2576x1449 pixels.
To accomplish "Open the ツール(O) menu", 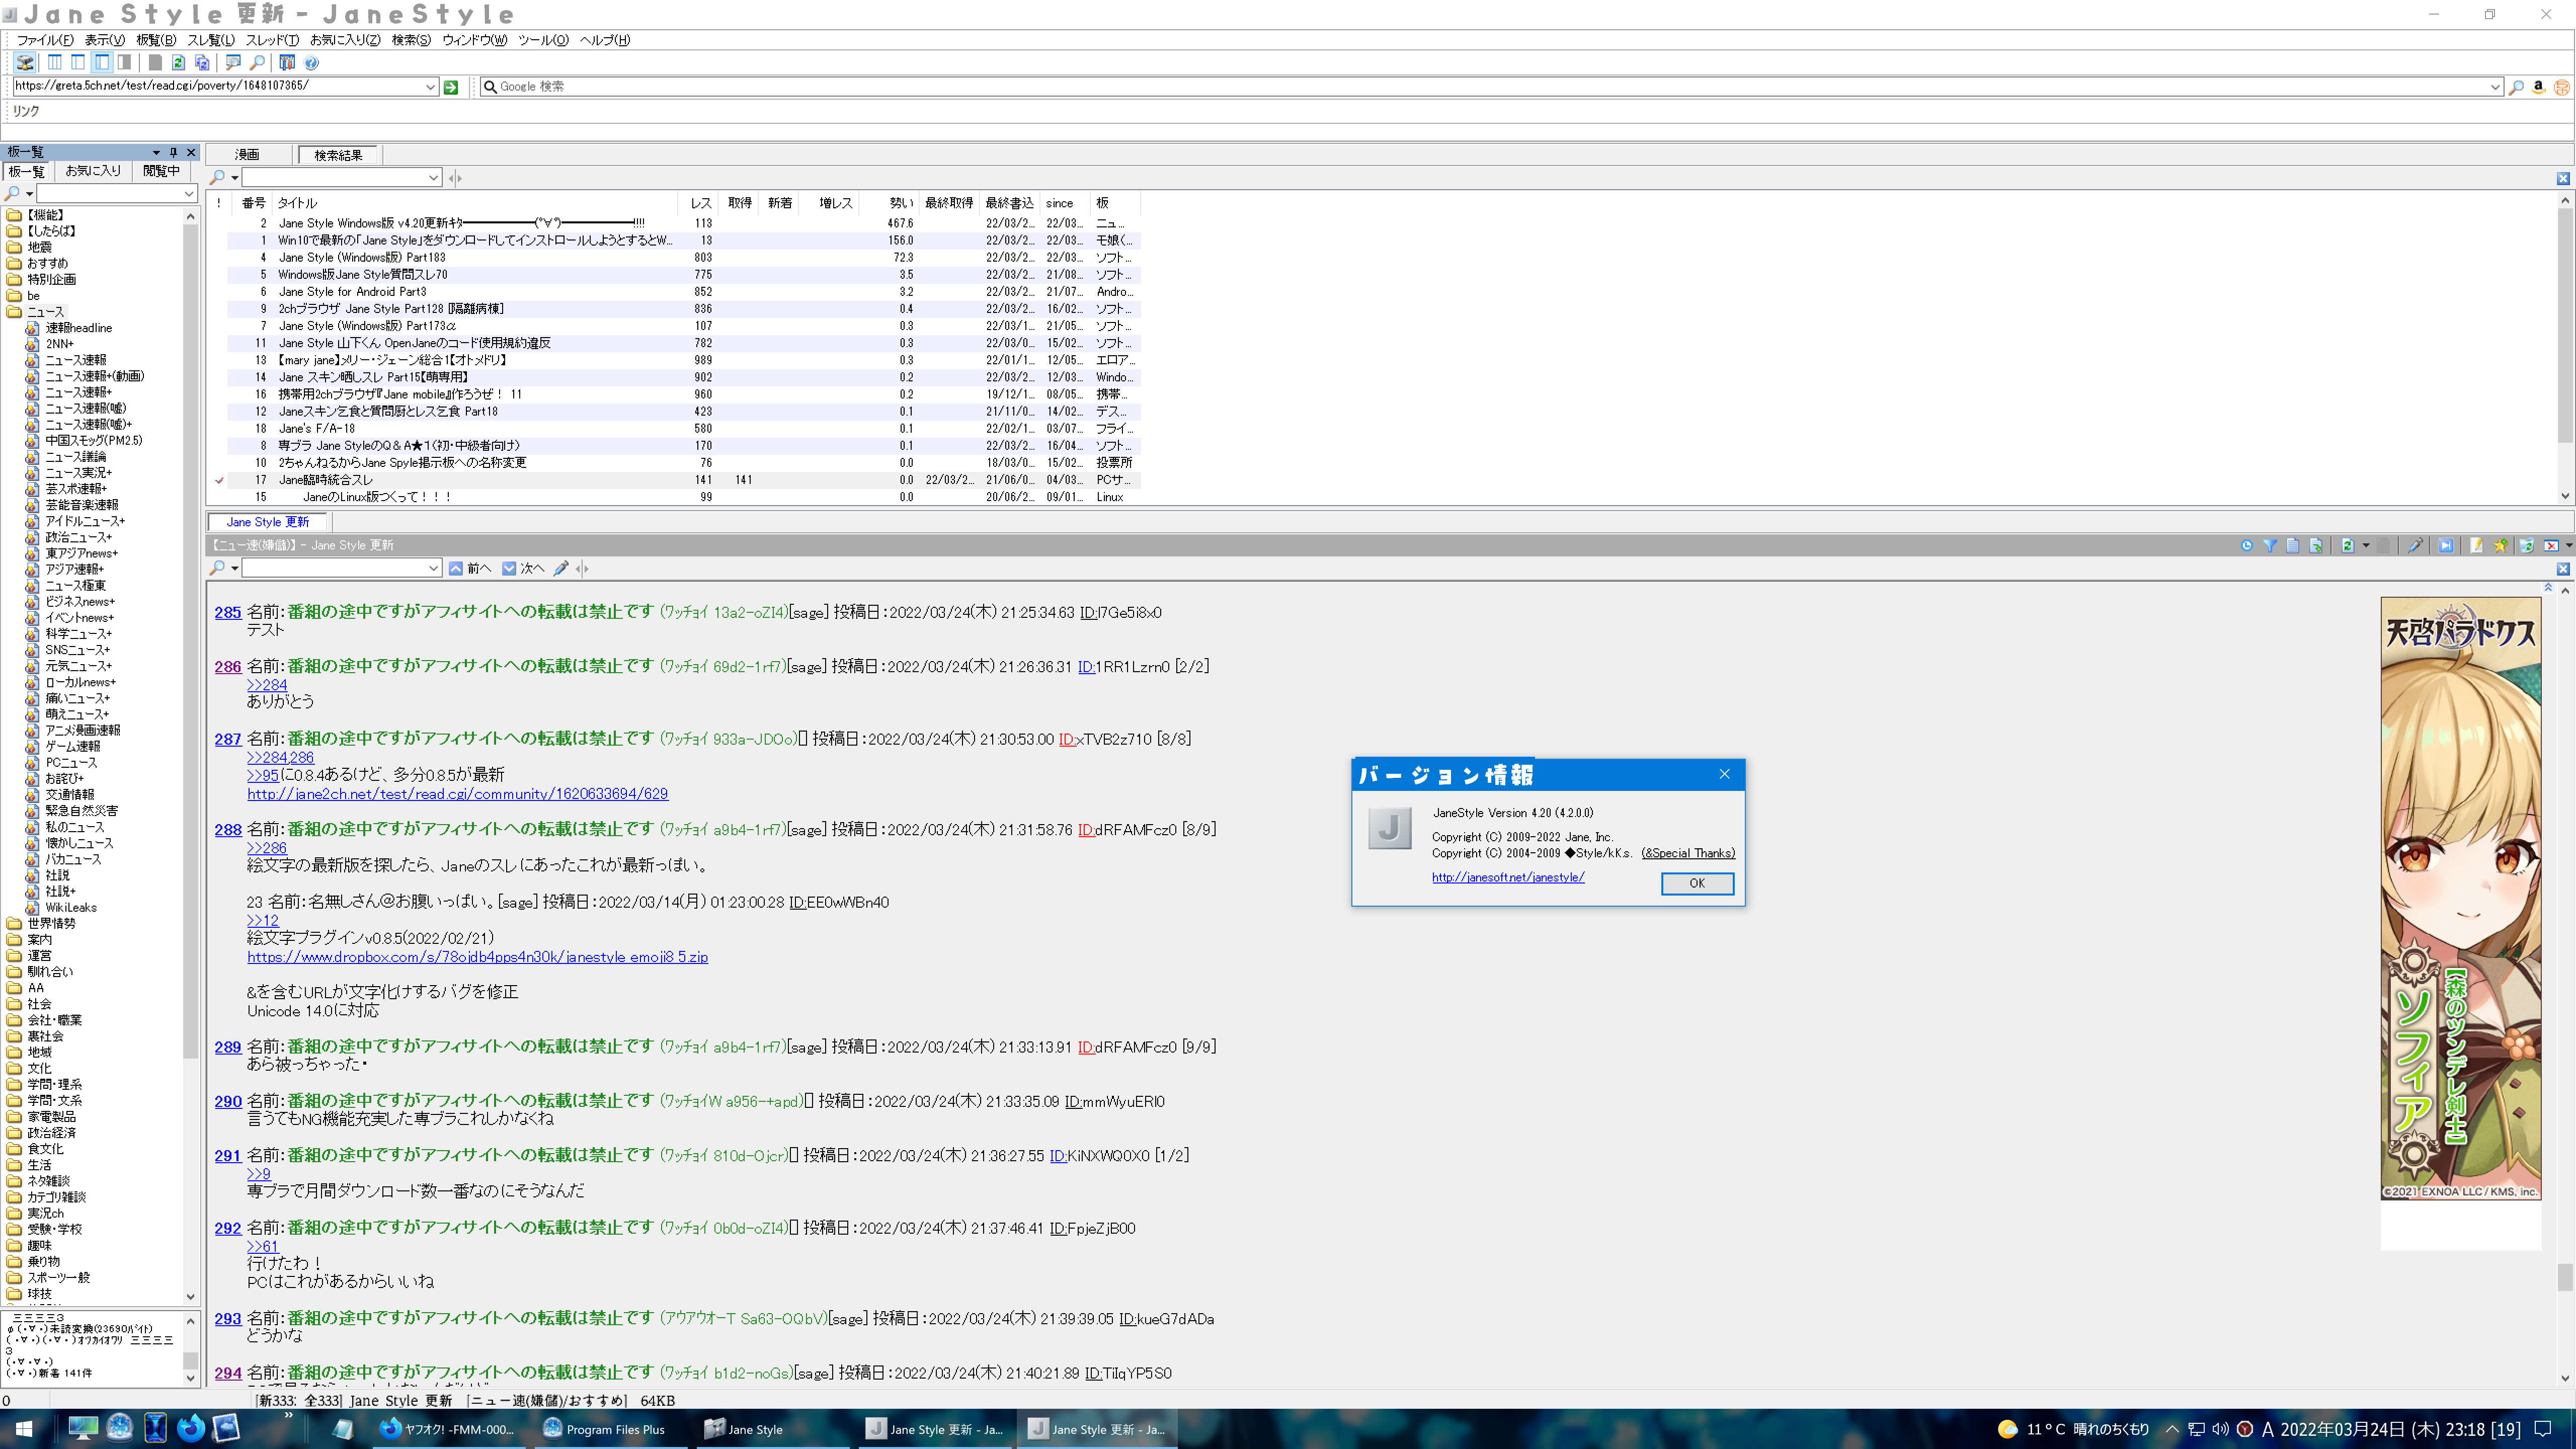I will (543, 40).
